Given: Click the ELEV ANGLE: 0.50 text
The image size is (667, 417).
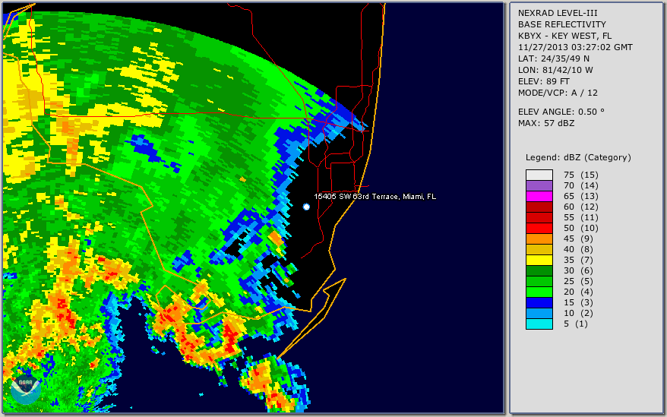Looking at the screenshot, I should click(x=561, y=112).
